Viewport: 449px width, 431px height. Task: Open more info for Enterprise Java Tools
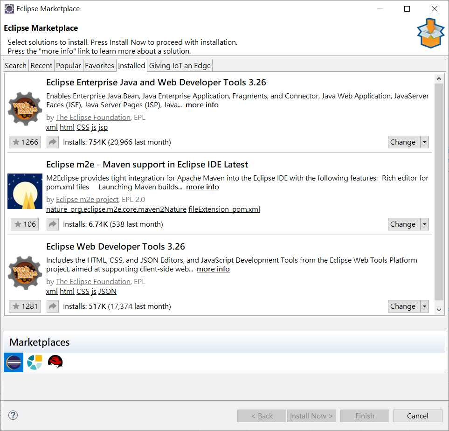click(x=202, y=105)
